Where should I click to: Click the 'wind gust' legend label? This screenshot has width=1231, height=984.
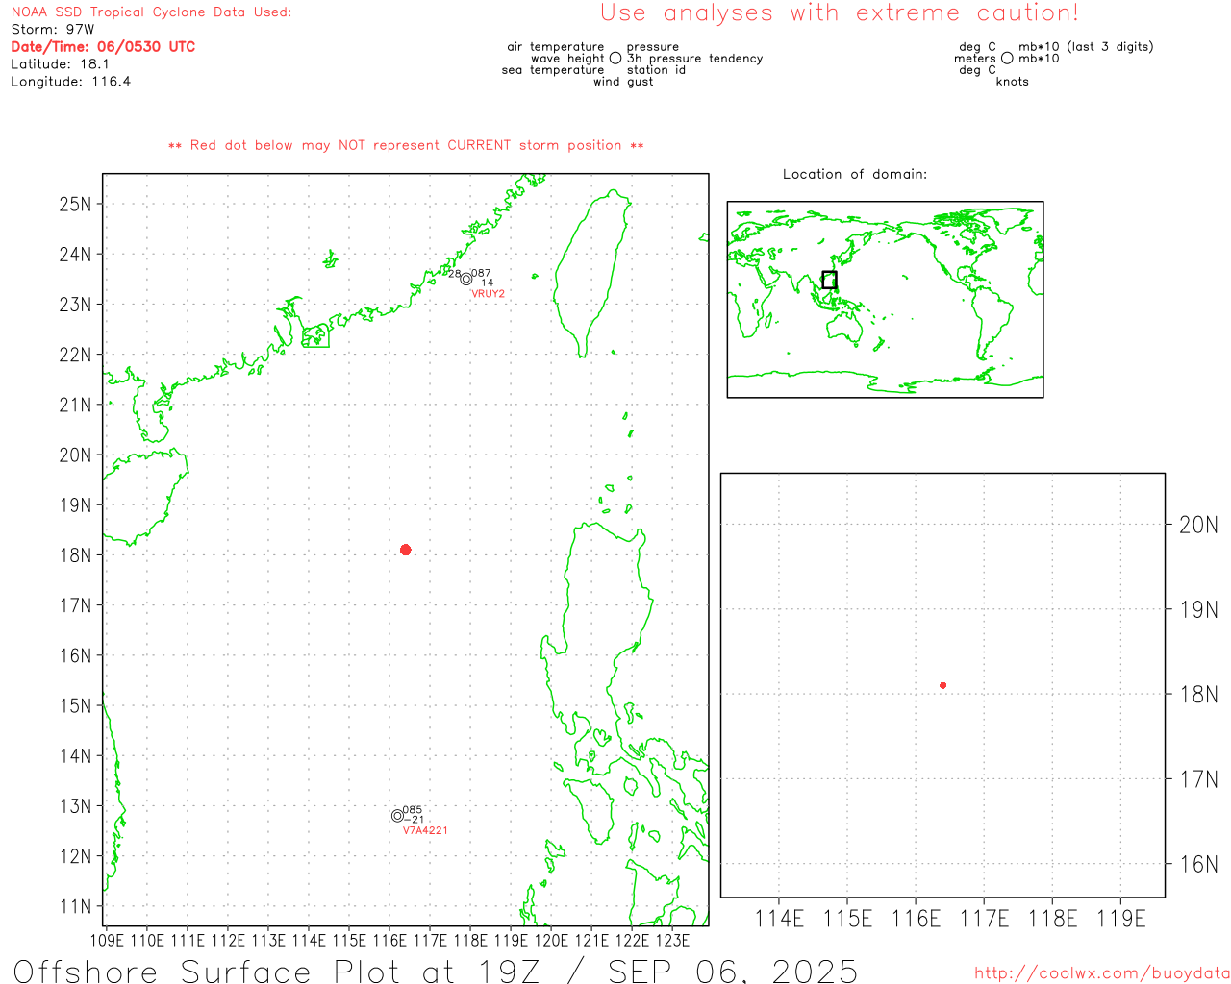623,82
